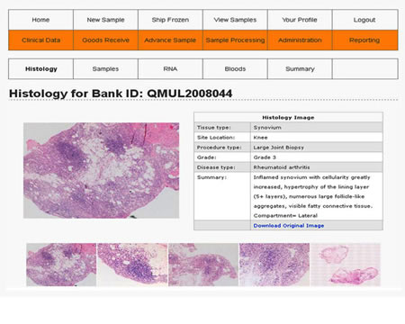Click the Tissue type: label
The width and height of the screenshot is (405, 324).
coord(214,128)
